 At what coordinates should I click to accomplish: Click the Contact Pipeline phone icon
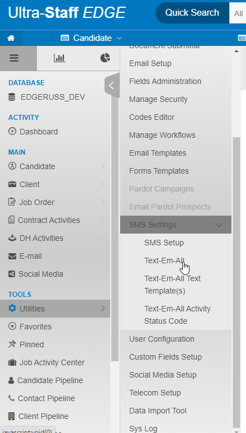coord(11,398)
